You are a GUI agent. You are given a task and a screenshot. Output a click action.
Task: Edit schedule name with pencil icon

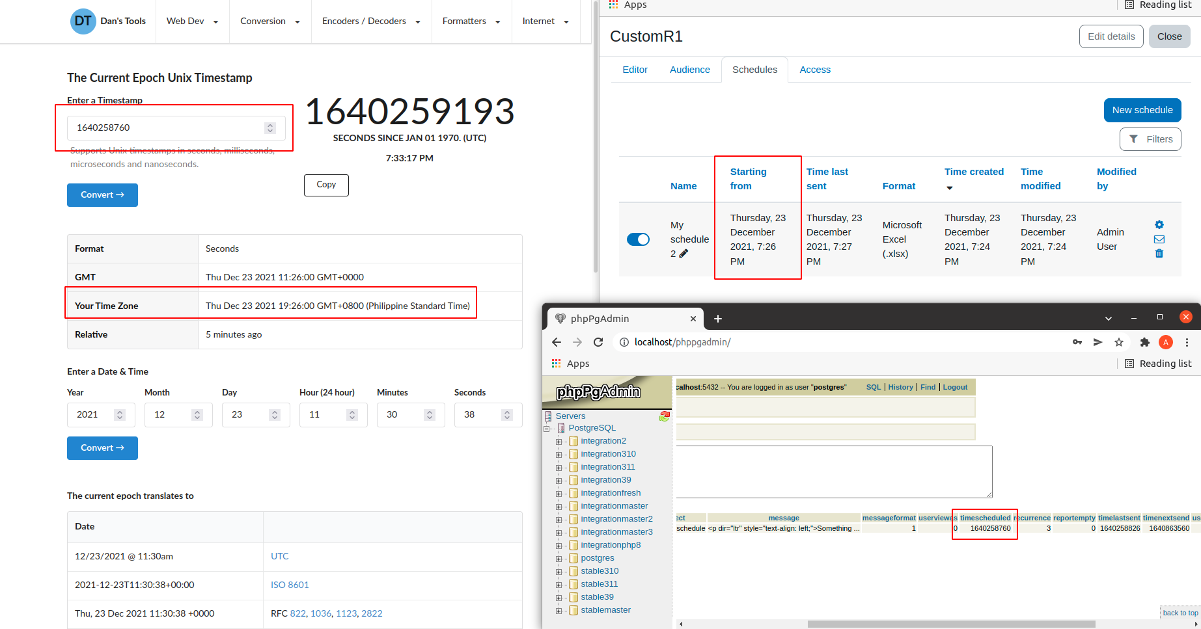click(x=683, y=254)
